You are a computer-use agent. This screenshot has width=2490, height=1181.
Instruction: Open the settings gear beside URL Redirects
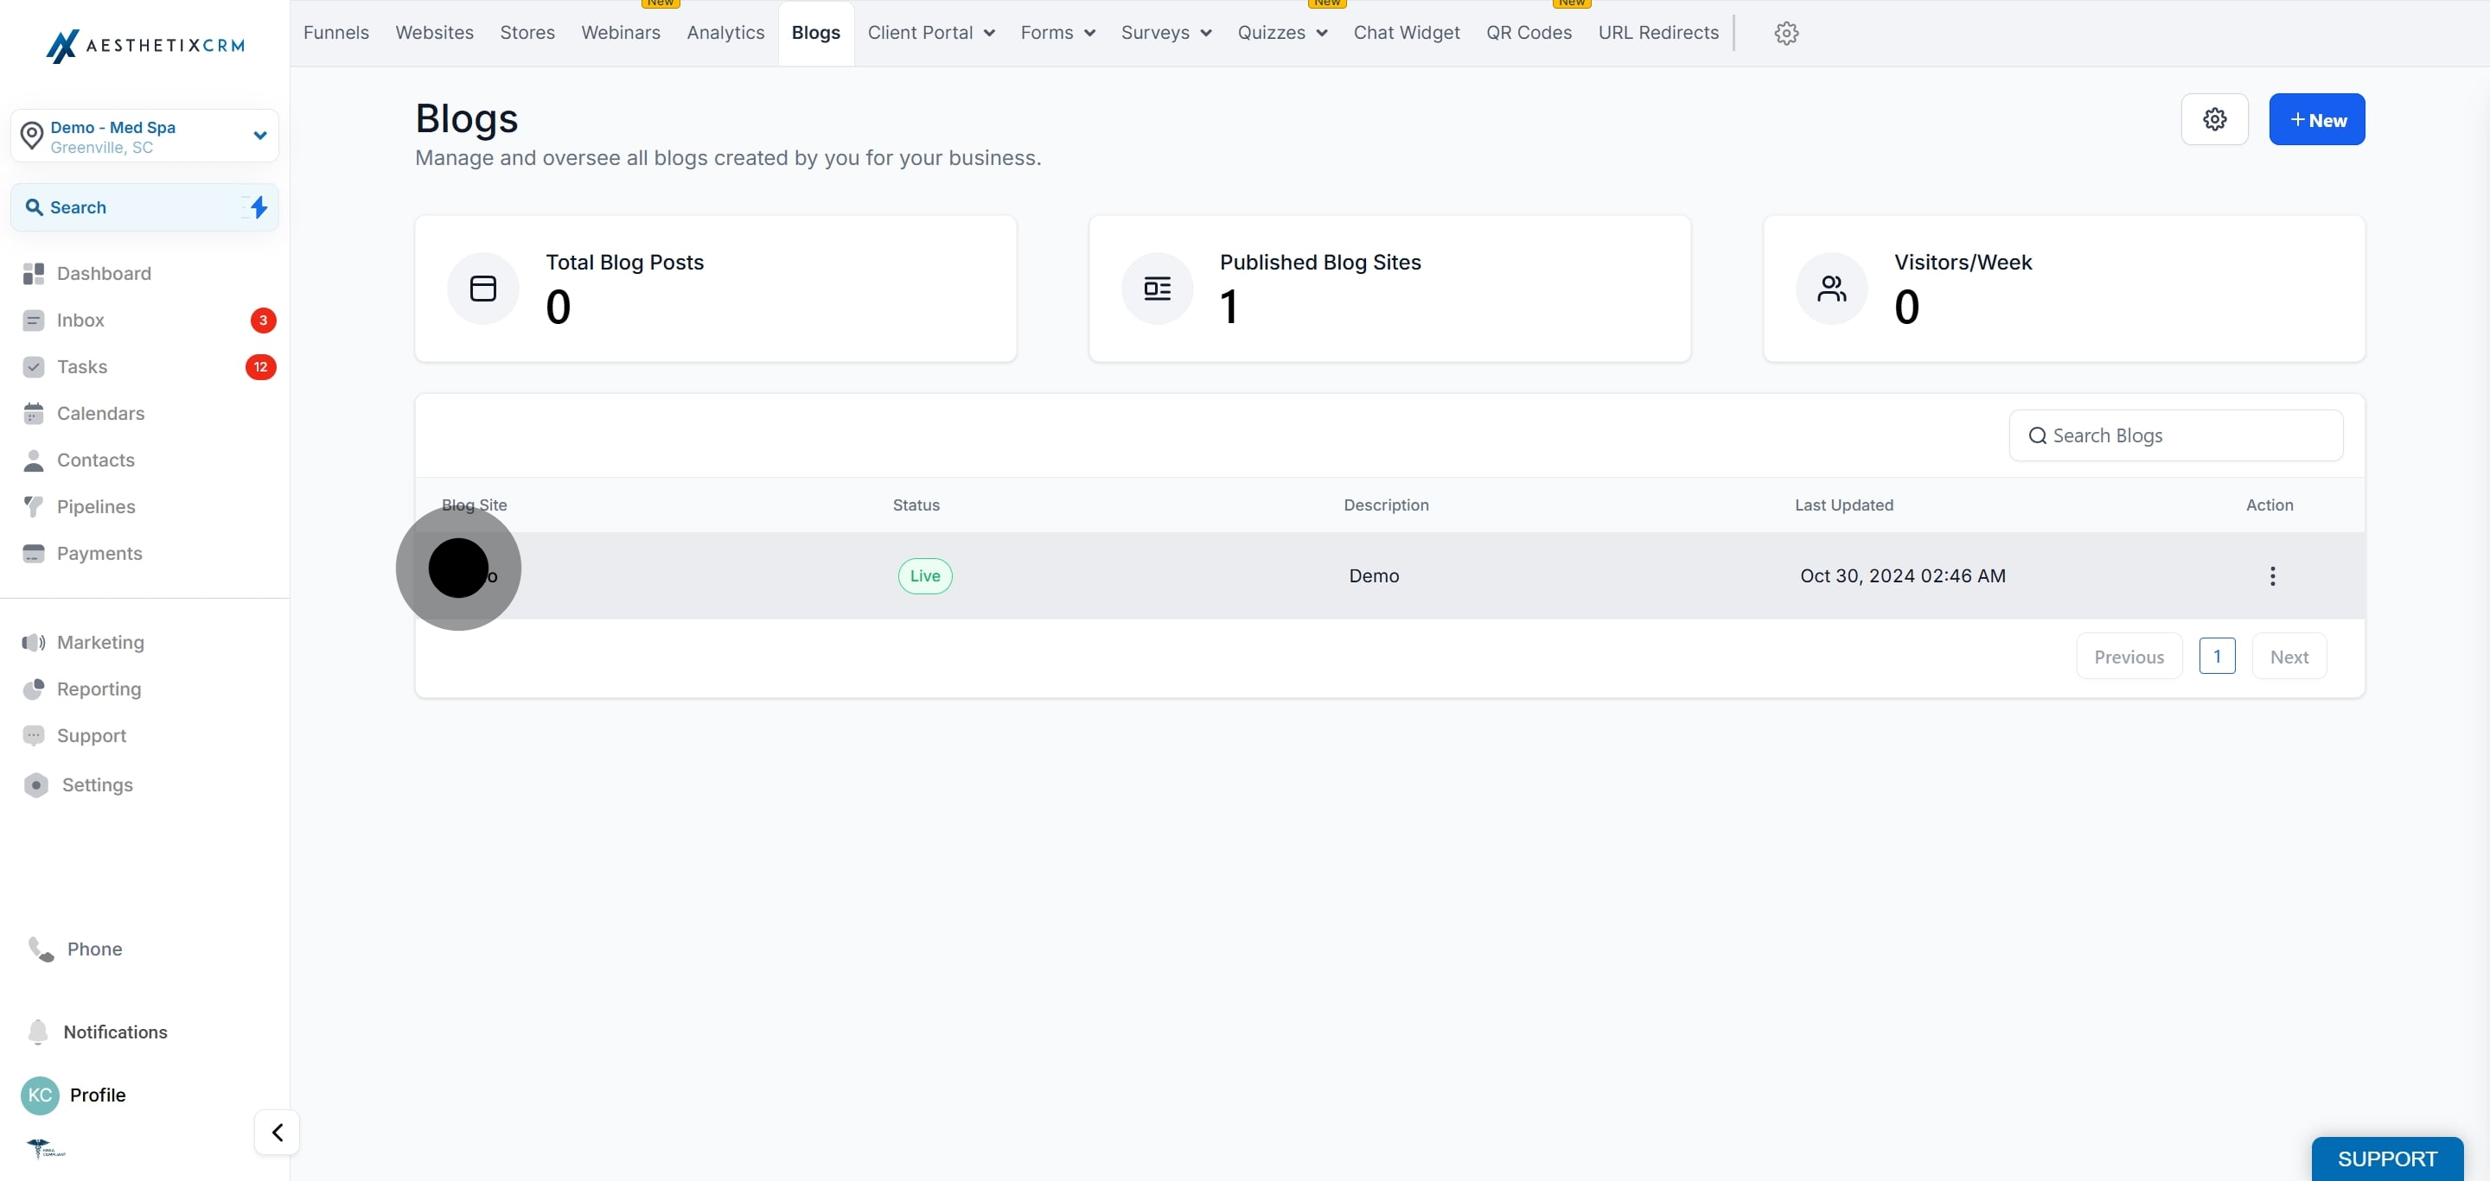click(1785, 33)
